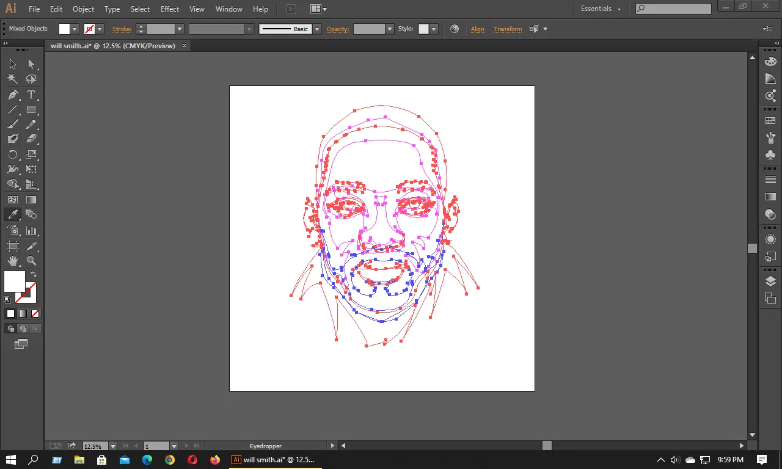This screenshot has width=782, height=469.
Task: Enable Draw Behind mode
Action: pyautogui.click(x=23, y=329)
